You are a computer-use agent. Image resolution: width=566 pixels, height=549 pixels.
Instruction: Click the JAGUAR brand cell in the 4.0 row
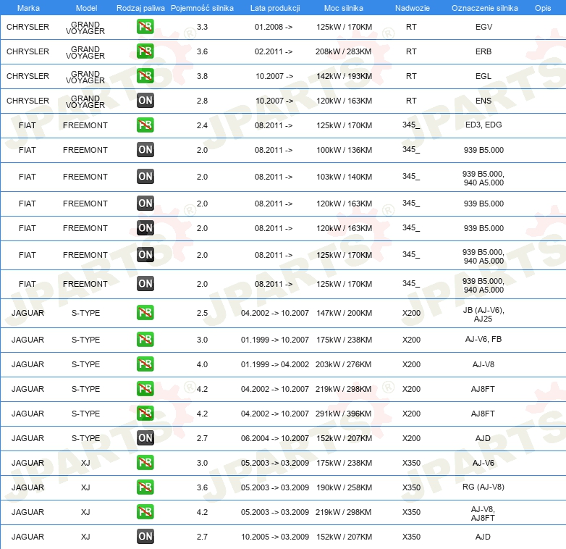tap(28, 364)
